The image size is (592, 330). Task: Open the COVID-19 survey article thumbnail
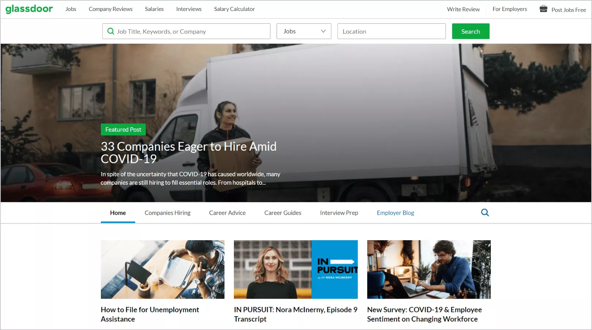429,269
